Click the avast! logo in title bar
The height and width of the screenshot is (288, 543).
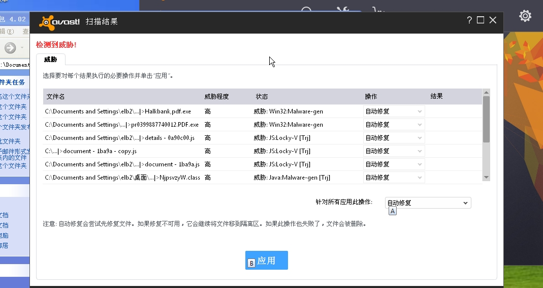[x=59, y=21]
